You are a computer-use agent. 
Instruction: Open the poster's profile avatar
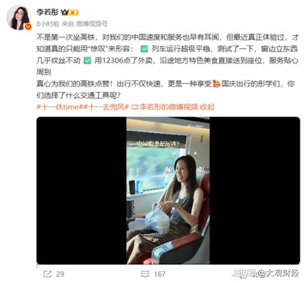click(19, 18)
